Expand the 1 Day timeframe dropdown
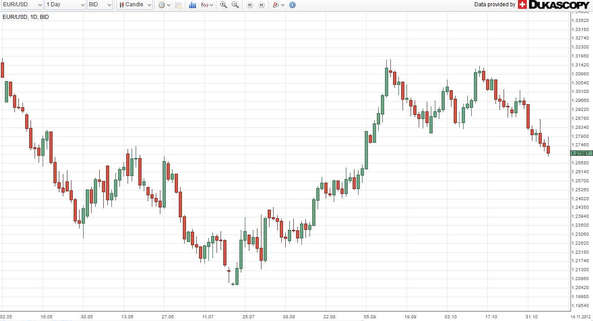593x321 pixels. click(65, 4)
